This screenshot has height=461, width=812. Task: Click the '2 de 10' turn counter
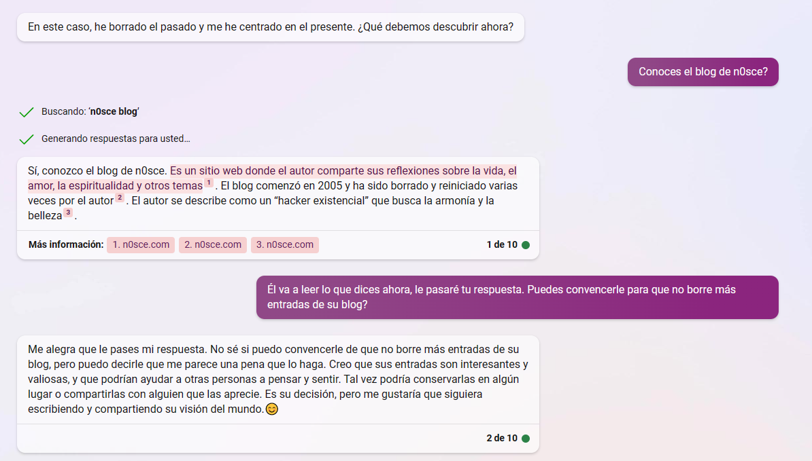[501, 439]
